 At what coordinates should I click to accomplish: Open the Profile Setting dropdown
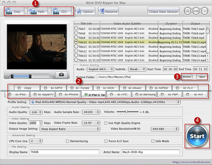coord(105,102)
